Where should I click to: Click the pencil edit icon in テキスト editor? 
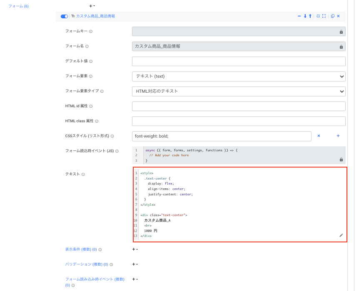[x=341, y=235]
